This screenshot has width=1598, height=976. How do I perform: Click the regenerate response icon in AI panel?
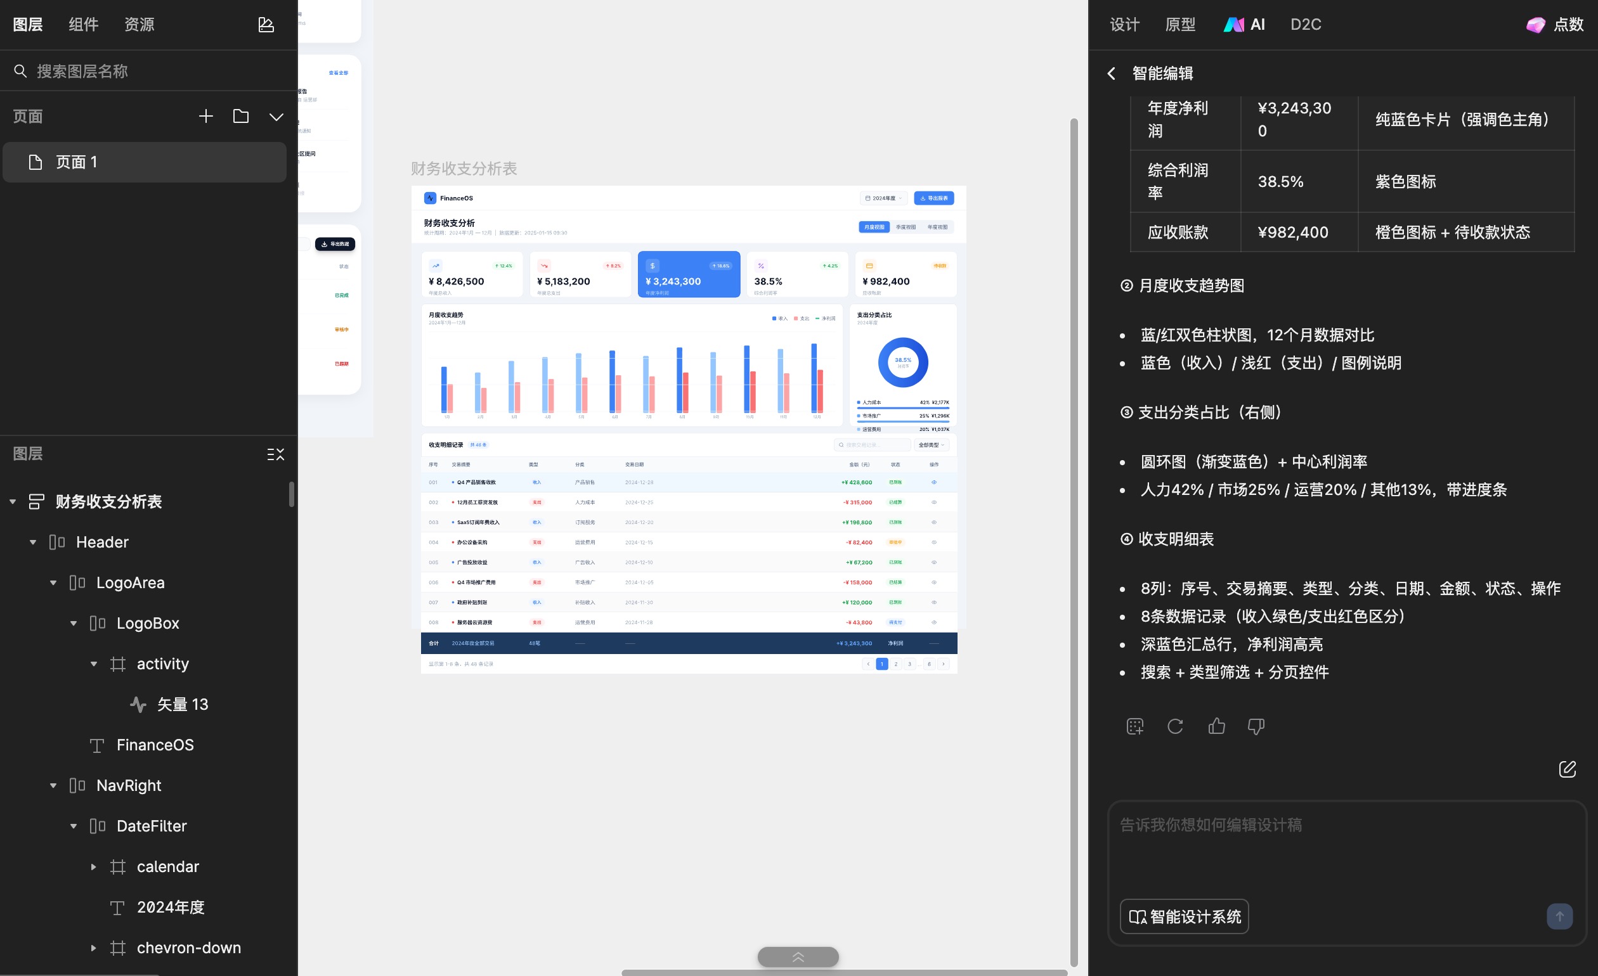pos(1175,726)
